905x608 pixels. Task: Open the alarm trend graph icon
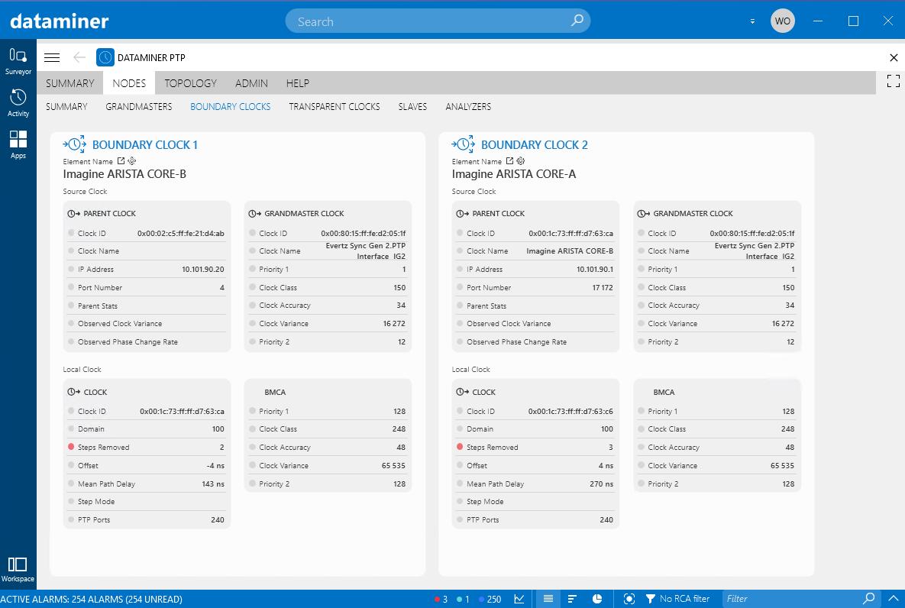point(519,599)
